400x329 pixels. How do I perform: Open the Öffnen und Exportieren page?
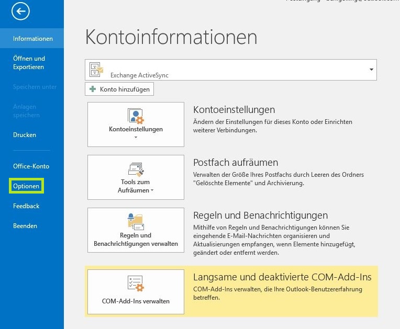point(29,63)
